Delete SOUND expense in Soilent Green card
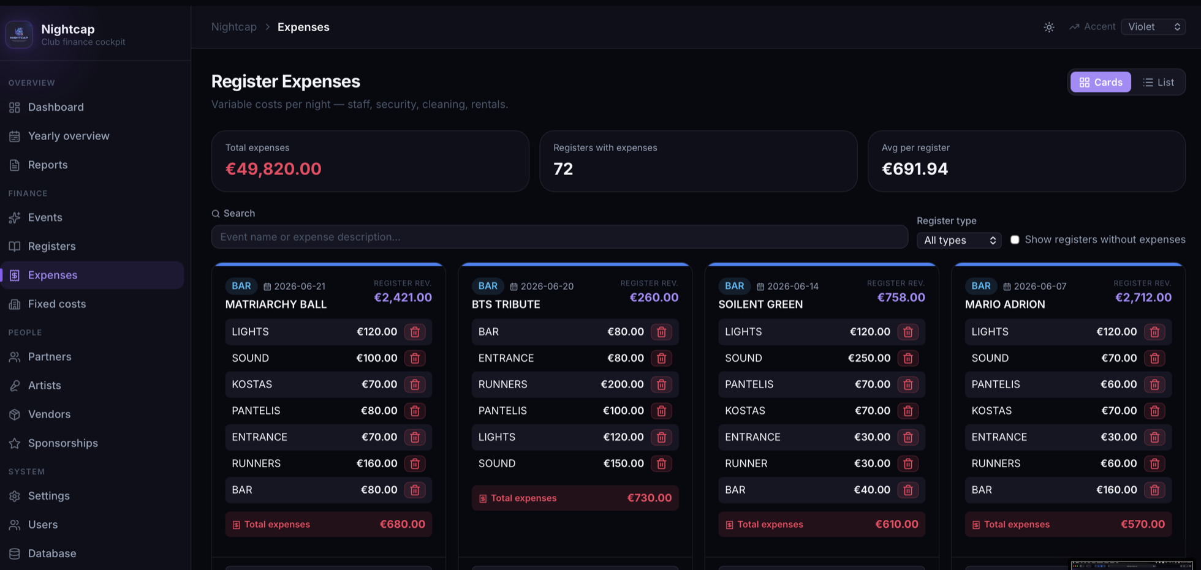The image size is (1201, 570). (x=908, y=358)
